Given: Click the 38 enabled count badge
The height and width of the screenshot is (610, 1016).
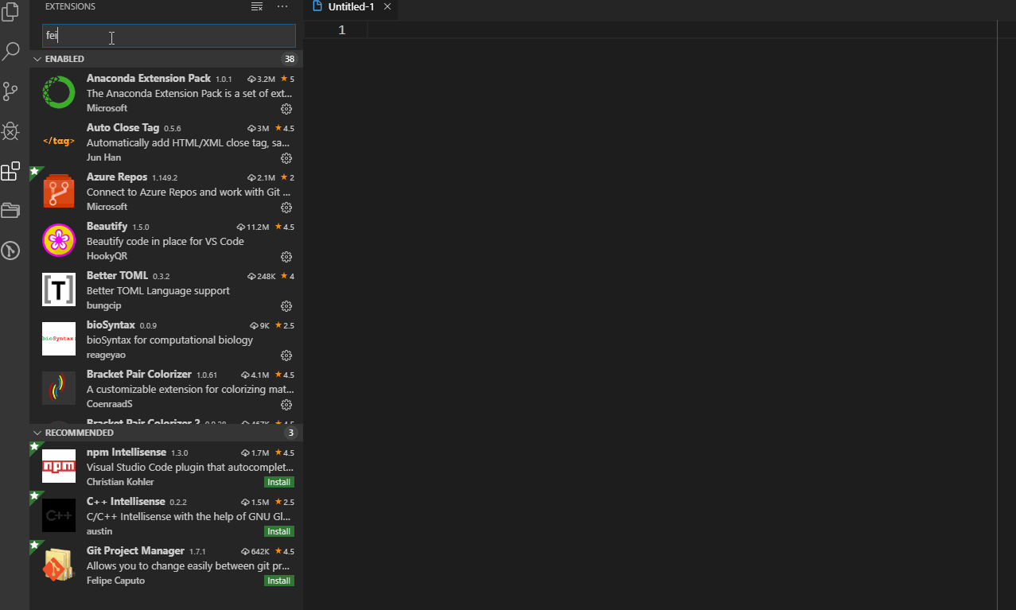Looking at the screenshot, I should point(290,60).
